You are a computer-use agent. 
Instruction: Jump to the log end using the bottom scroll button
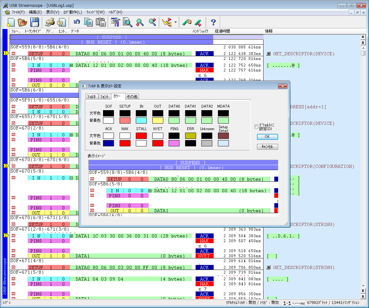click(x=363, y=296)
